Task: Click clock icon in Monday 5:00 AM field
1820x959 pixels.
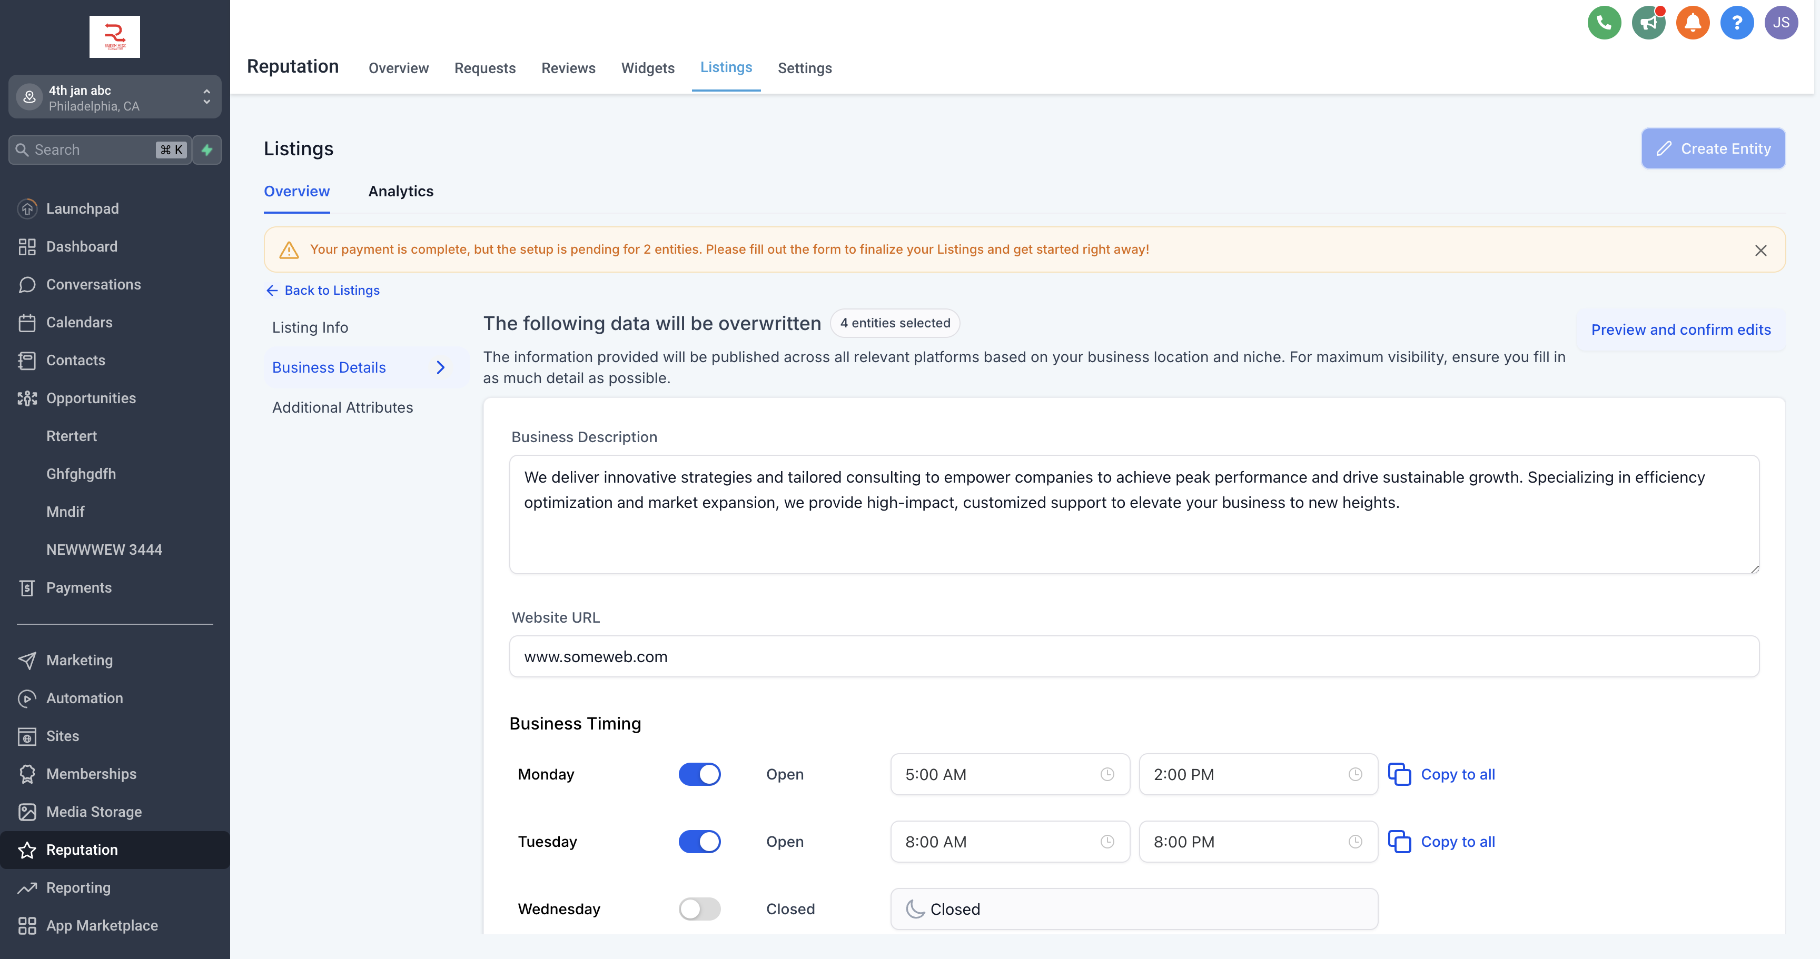Action: coord(1107,775)
